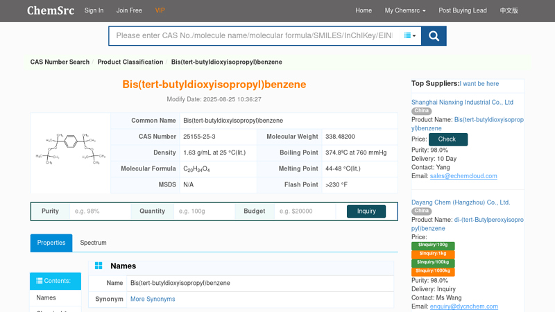Click 'I want be here' supplier link

479,84
